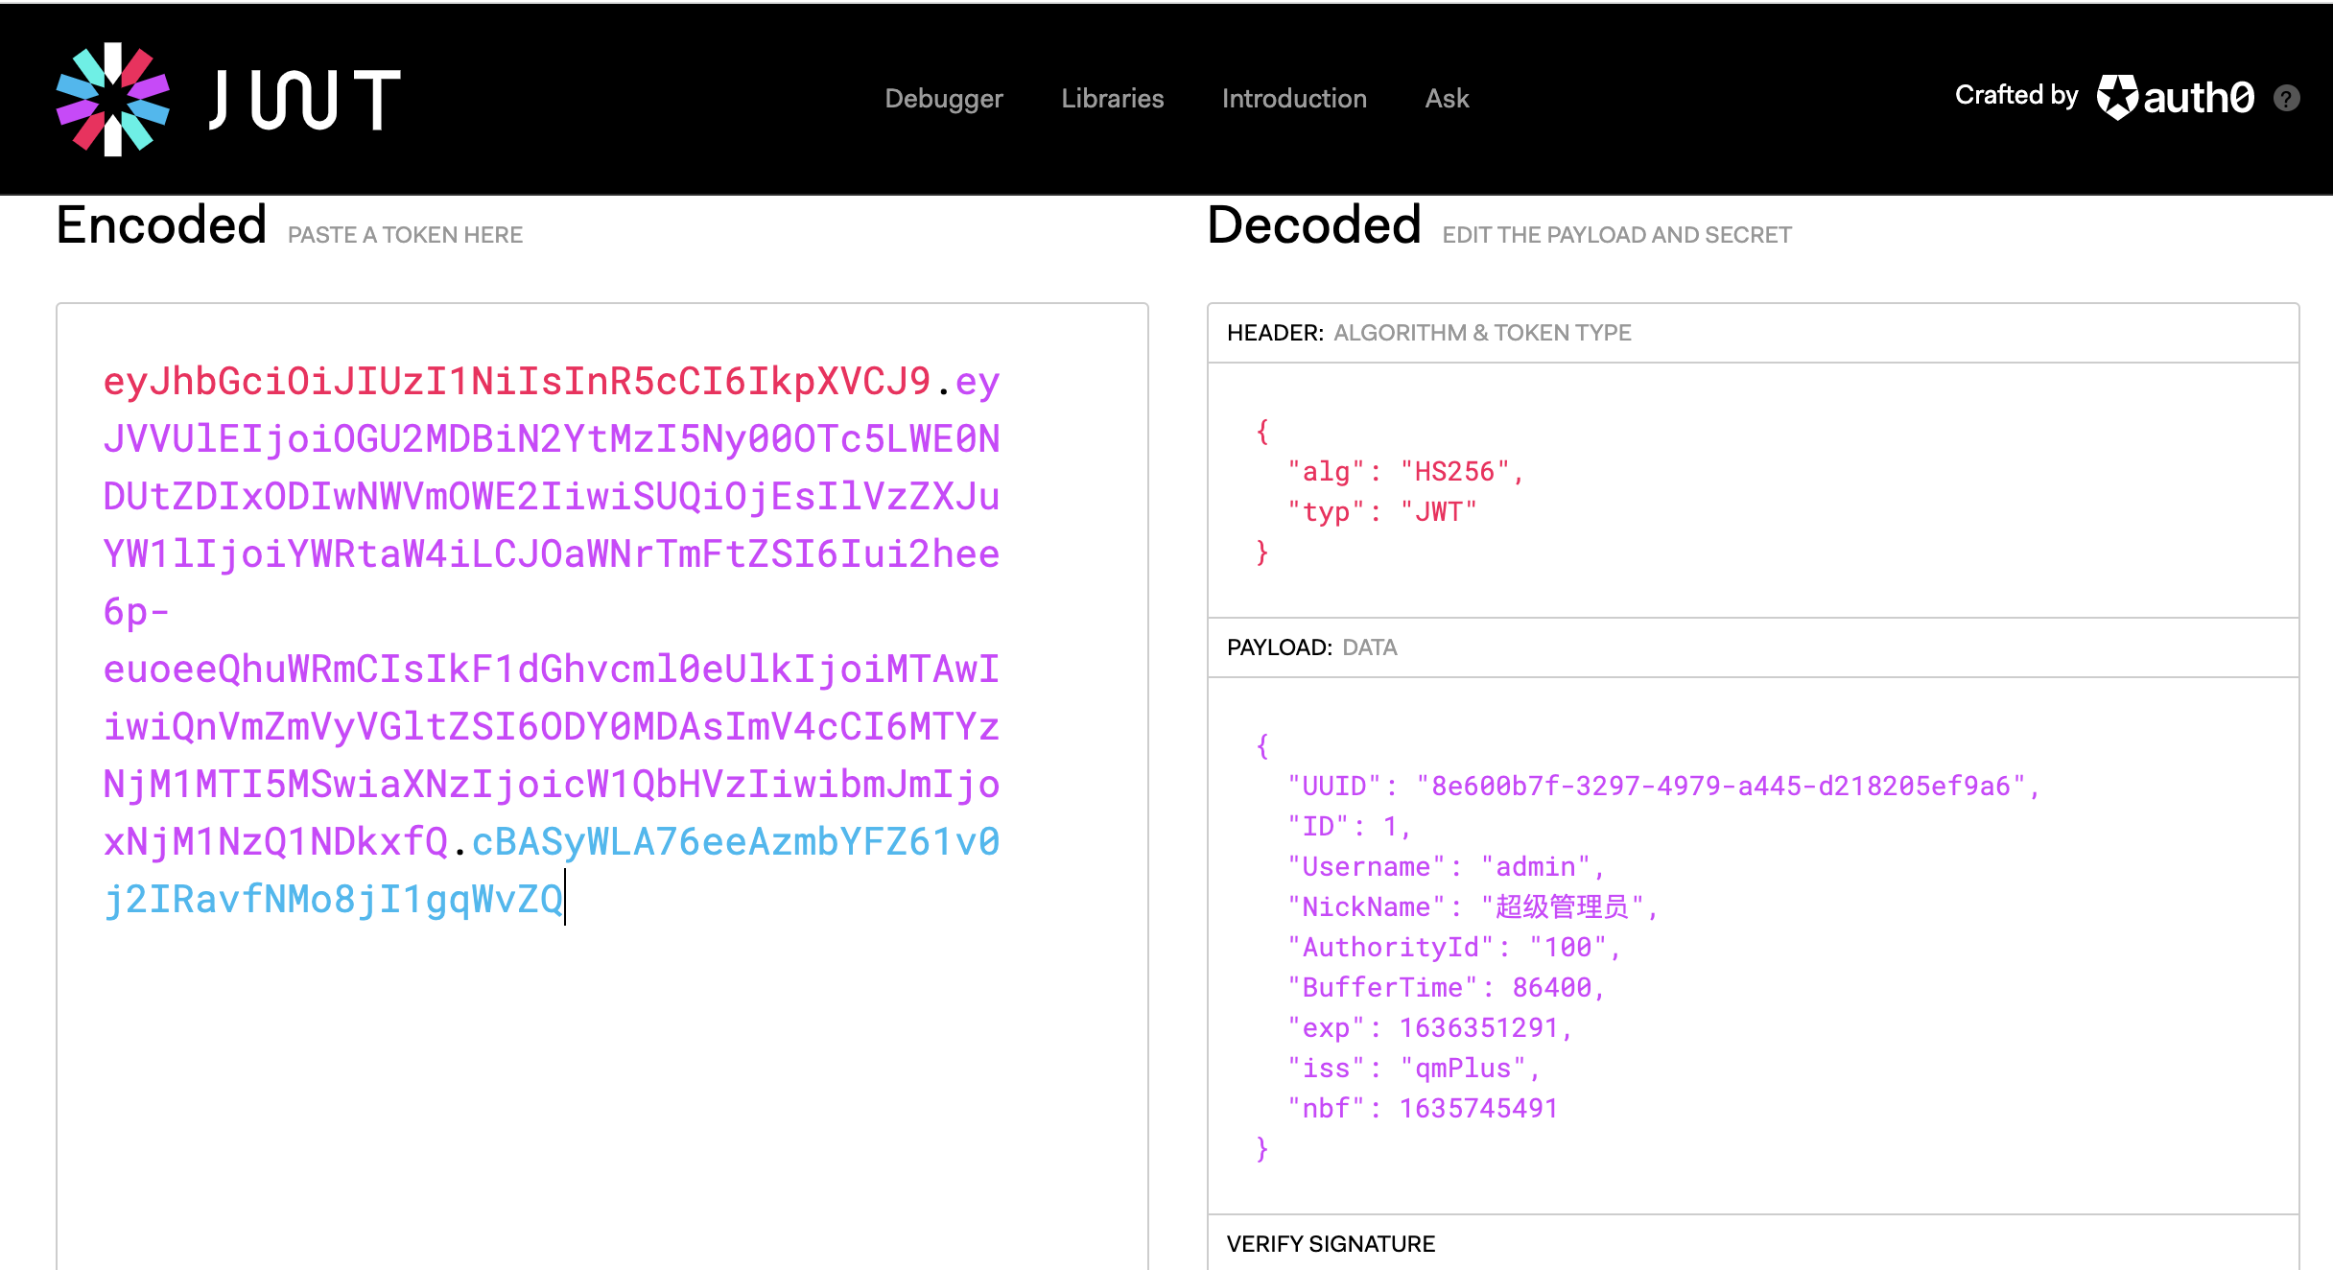This screenshot has height=1270, width=2333.
Task: Click the red header segment of token
Action: tap(516, 381)
